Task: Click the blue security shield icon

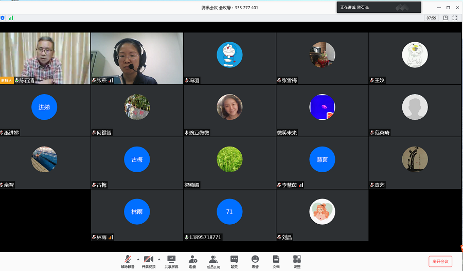Action: pos(3,18)
